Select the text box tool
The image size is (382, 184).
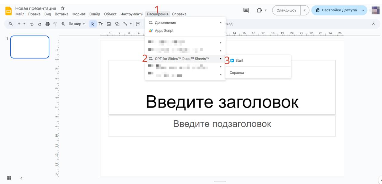[x=101, y=24]
